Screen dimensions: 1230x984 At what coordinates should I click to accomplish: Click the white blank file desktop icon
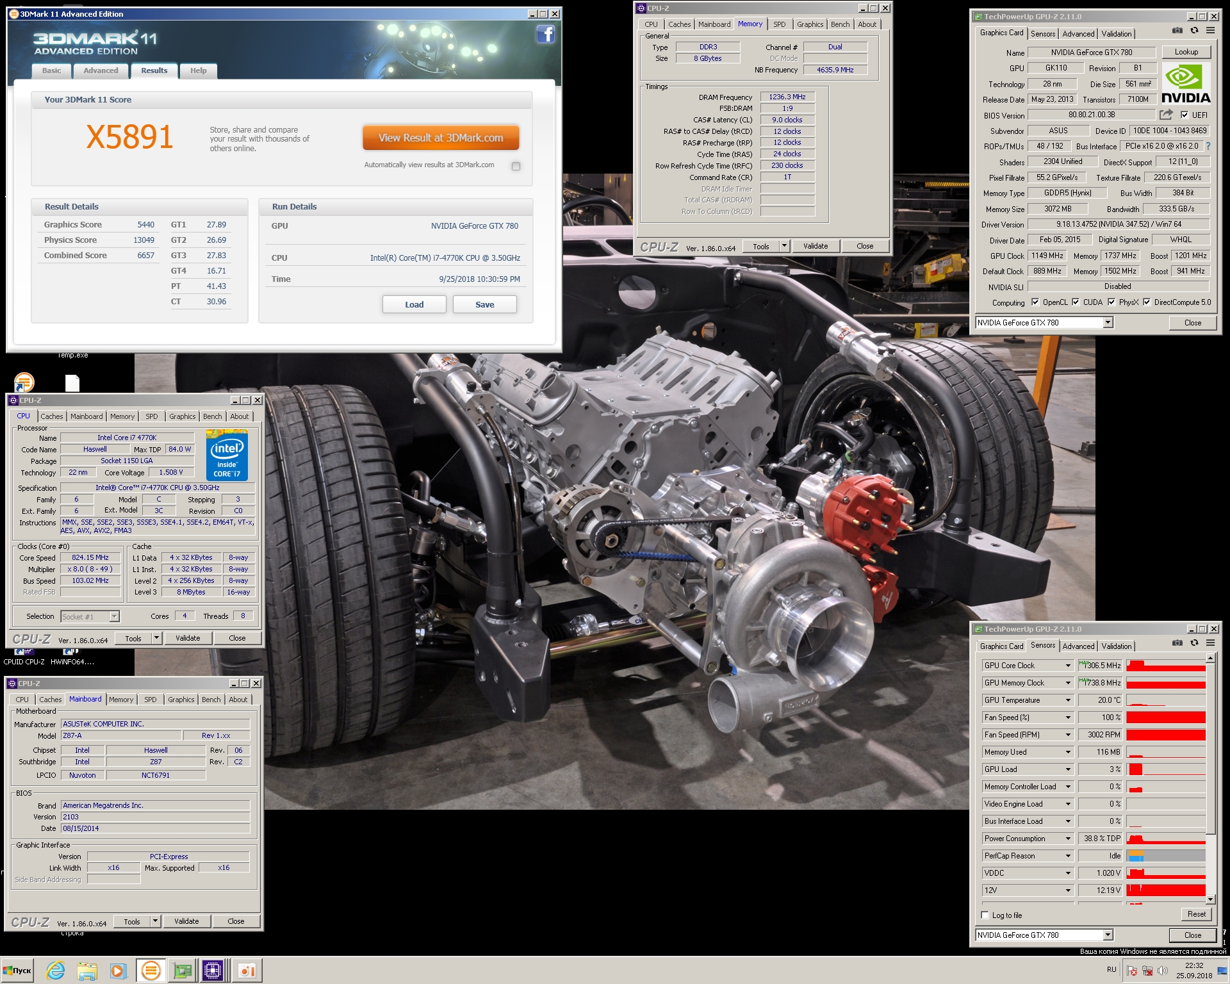72,383
